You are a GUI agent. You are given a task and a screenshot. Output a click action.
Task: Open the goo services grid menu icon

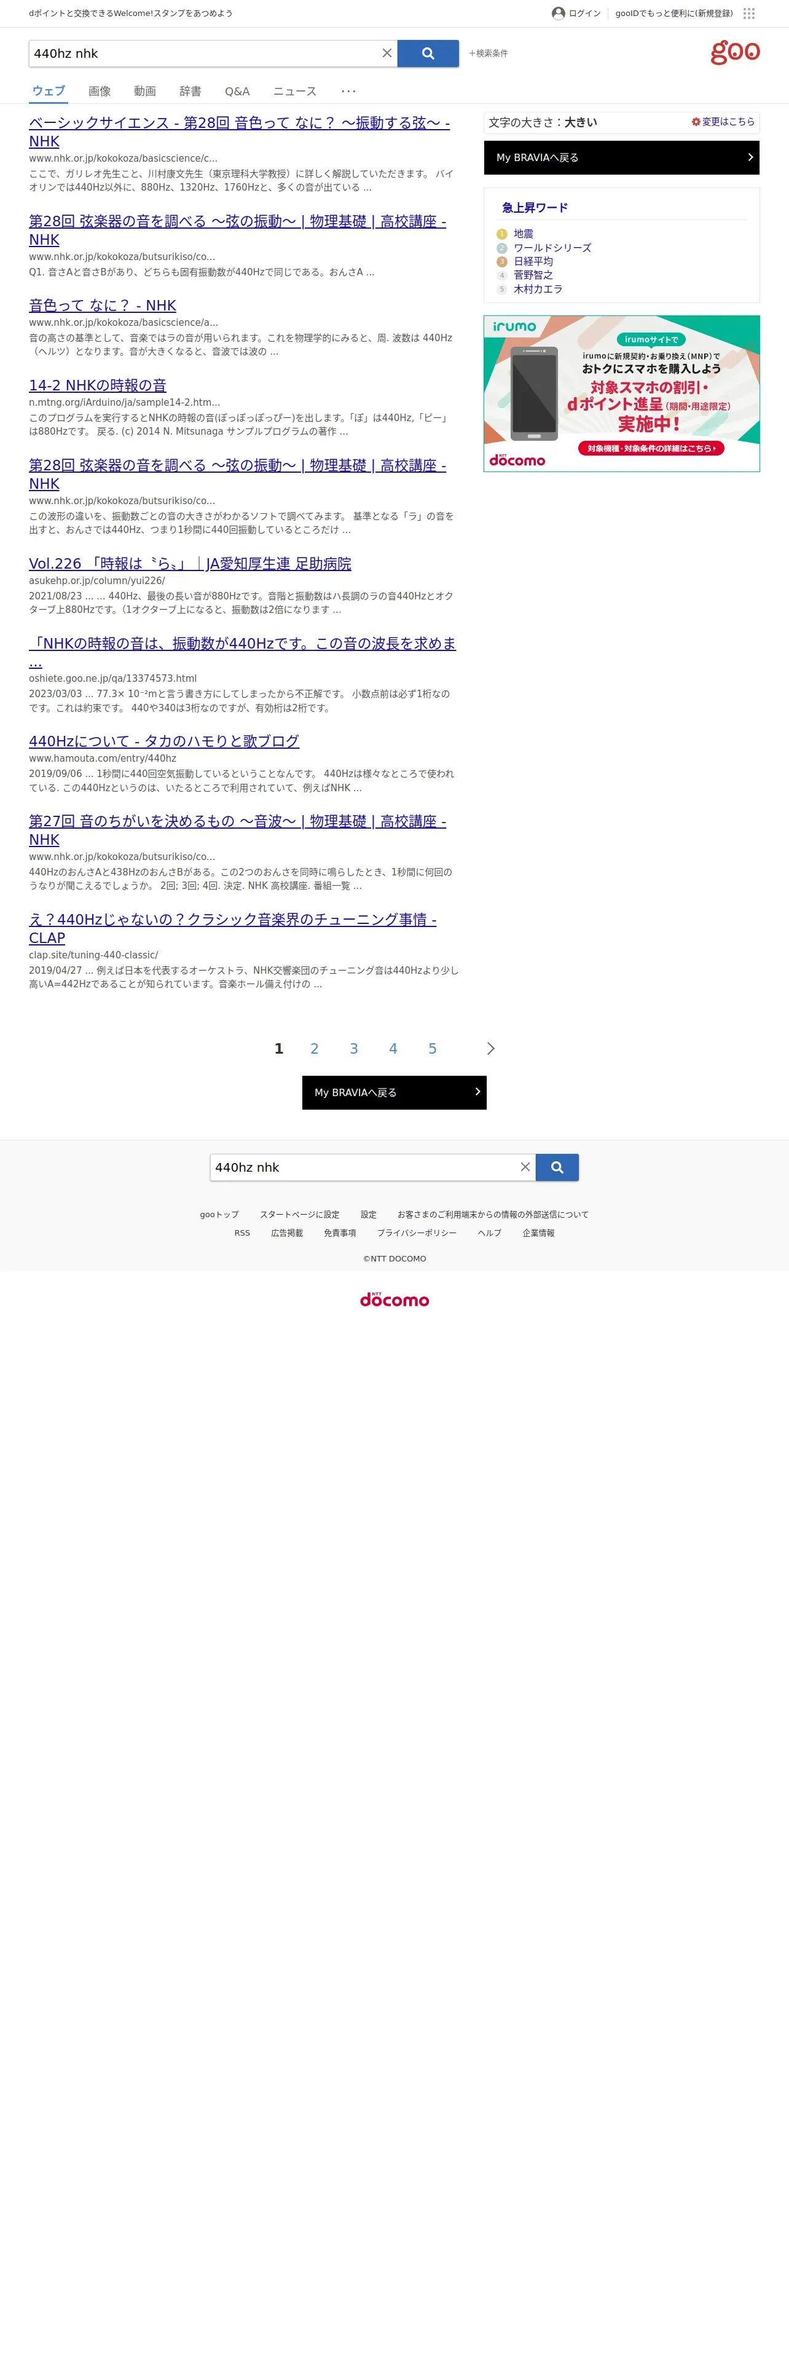tap(748, 14)
